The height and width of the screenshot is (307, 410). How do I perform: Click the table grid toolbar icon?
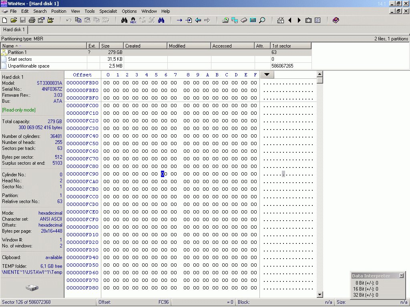(x=318, y=20)
